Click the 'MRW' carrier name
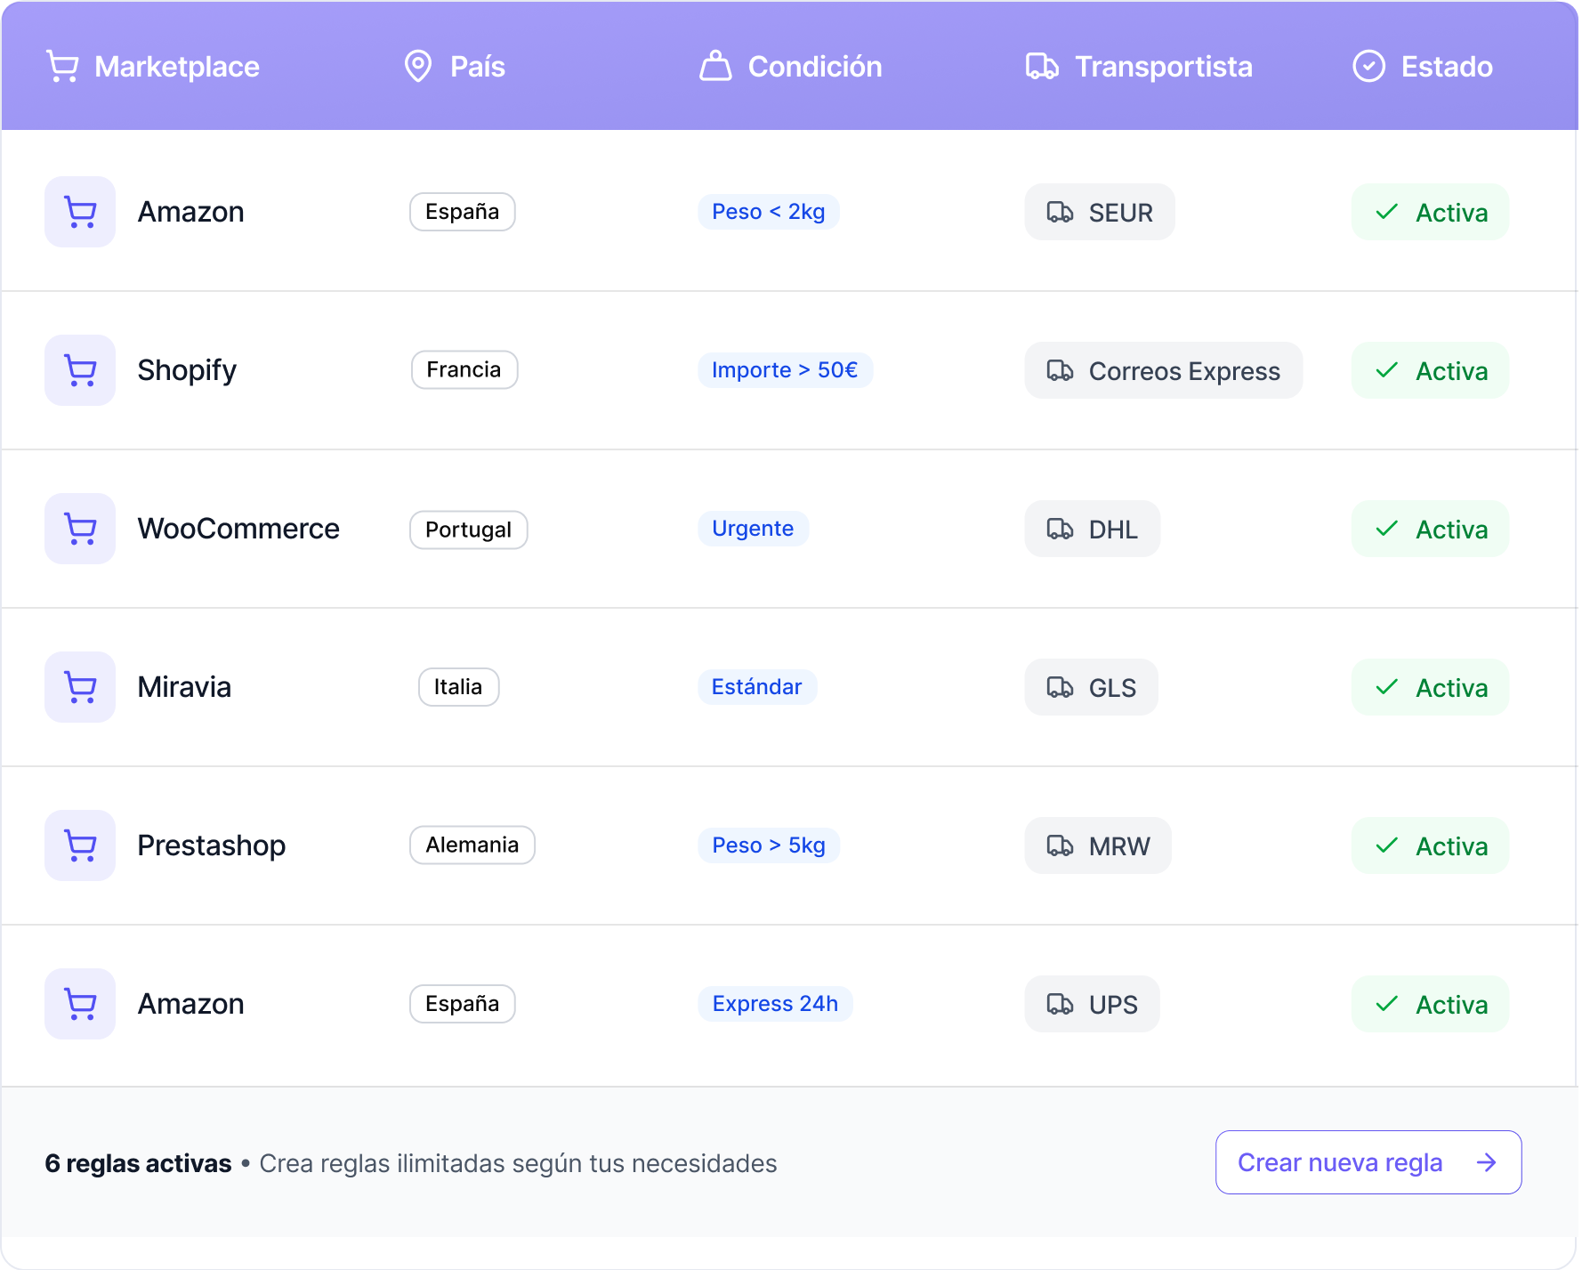 (1119, 846)
